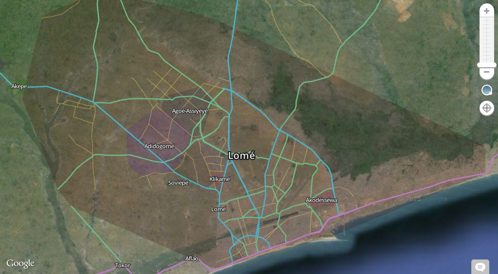Click the Google logo link
The height and width of the screenshot is (274, 498).
tap(20, 263)
